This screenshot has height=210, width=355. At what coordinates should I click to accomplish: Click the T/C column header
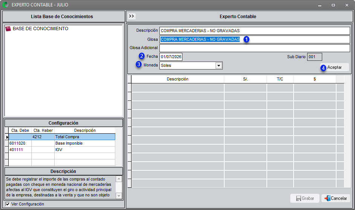pos(280,79)
